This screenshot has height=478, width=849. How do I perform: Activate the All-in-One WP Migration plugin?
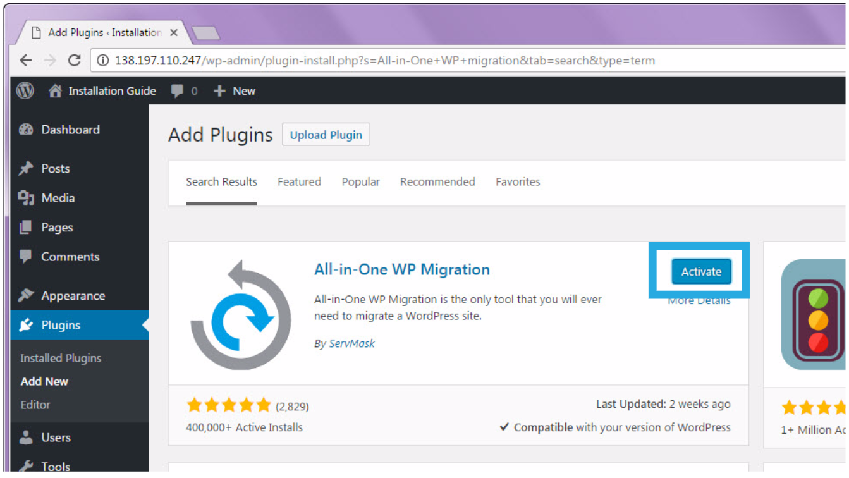(x=700, y=271)
